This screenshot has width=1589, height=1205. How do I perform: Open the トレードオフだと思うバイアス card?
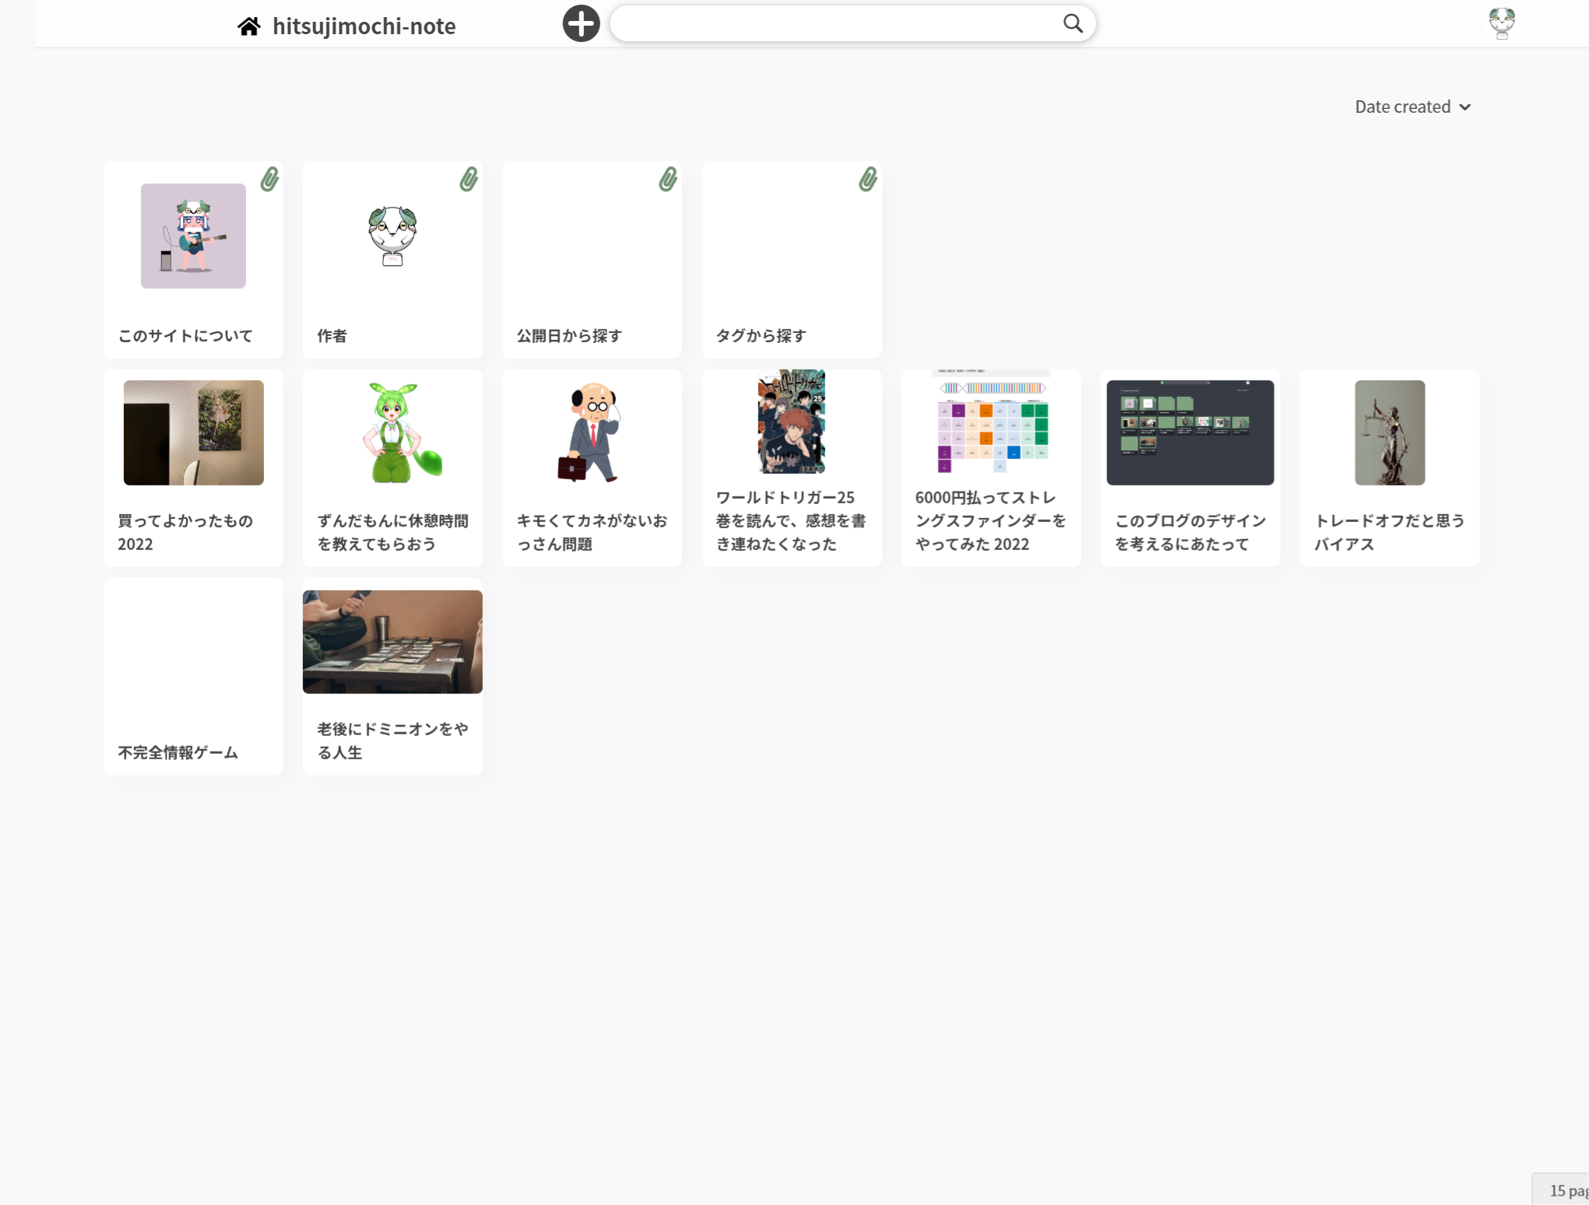pos(1389,468)
